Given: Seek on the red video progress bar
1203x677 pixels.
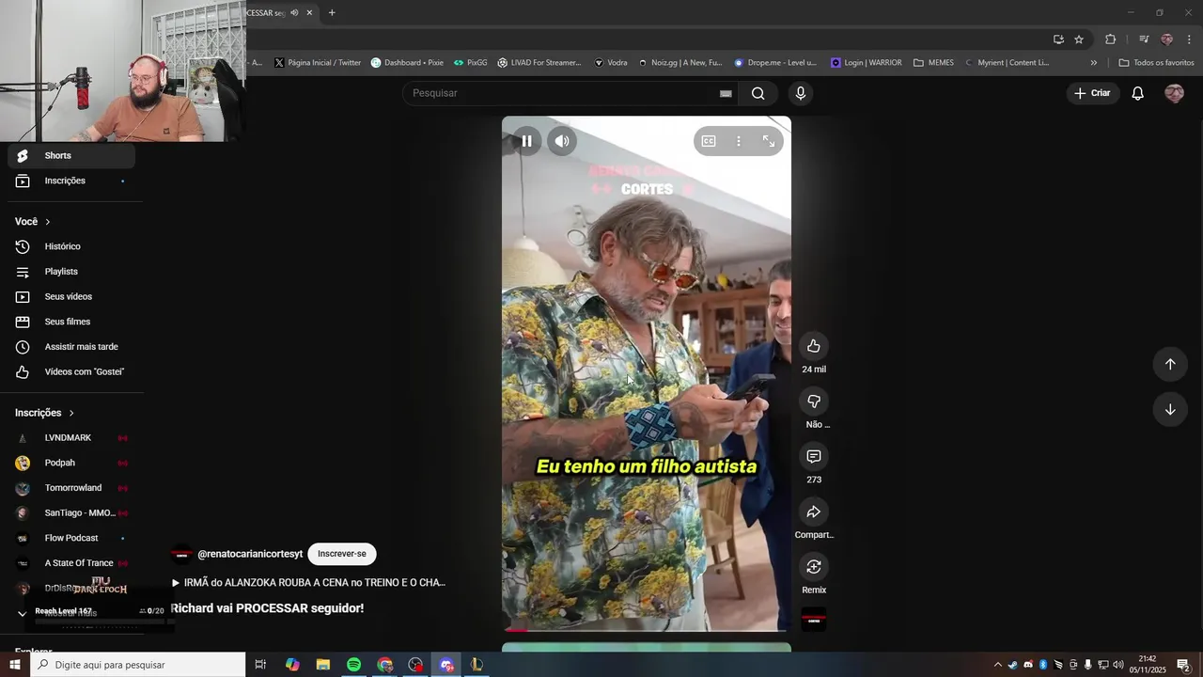Looking at the screenshot, I should pyautogui.click(x=646, y=630).
